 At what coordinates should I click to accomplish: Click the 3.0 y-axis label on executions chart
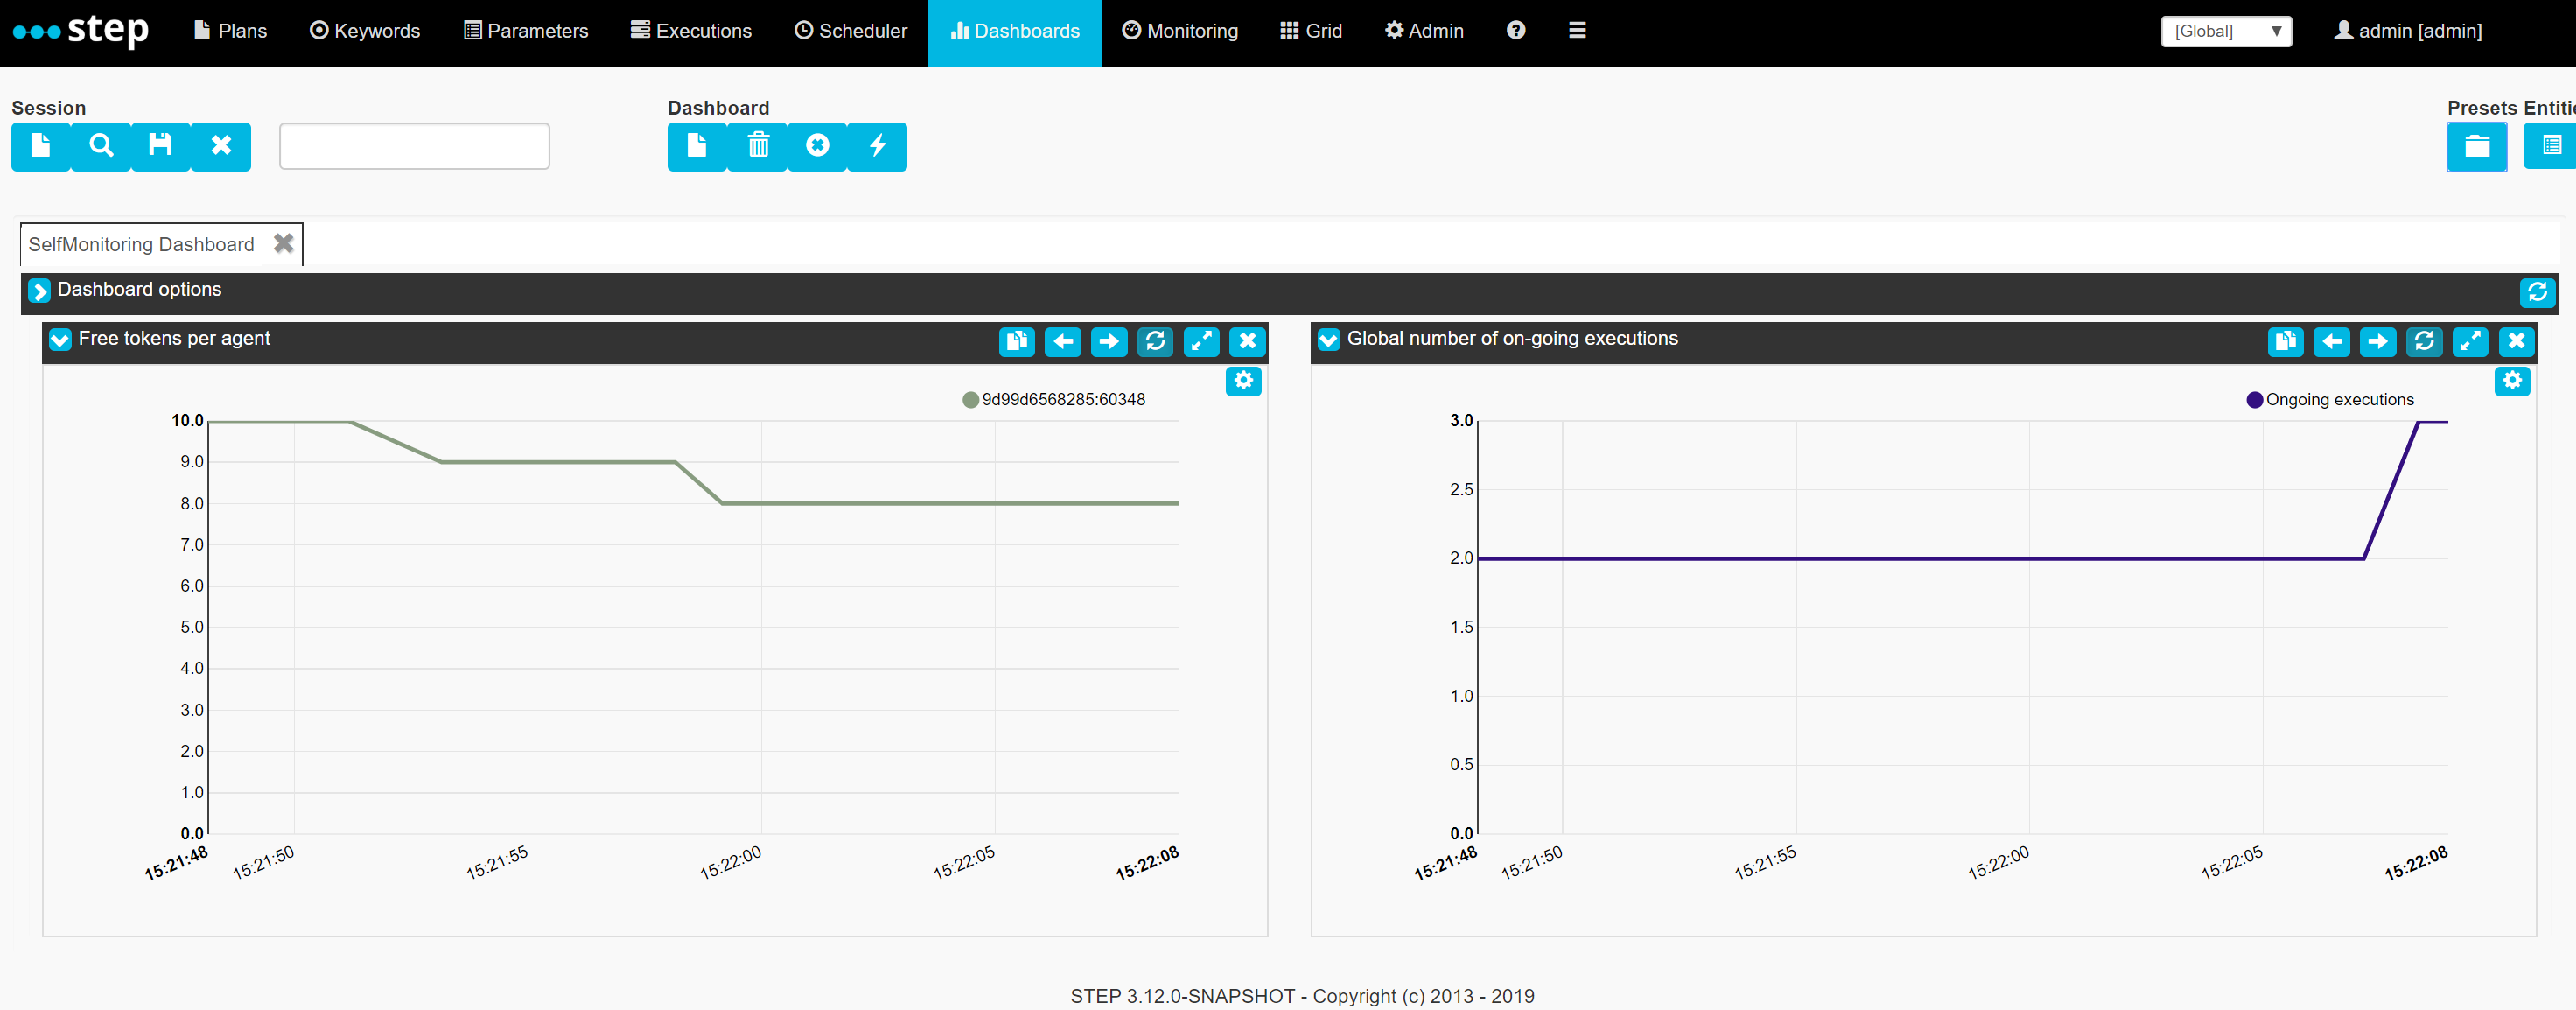[x=1461, y=421]
